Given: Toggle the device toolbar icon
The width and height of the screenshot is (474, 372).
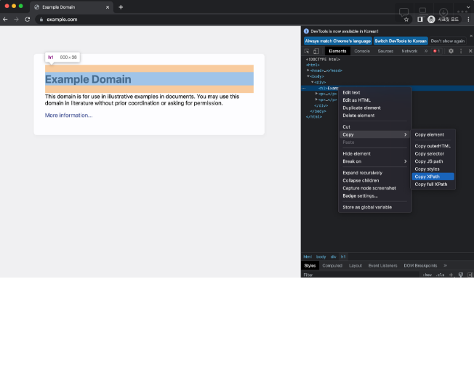Looking at the screenshot, I should pyautogui.click(x=316, y=51).
